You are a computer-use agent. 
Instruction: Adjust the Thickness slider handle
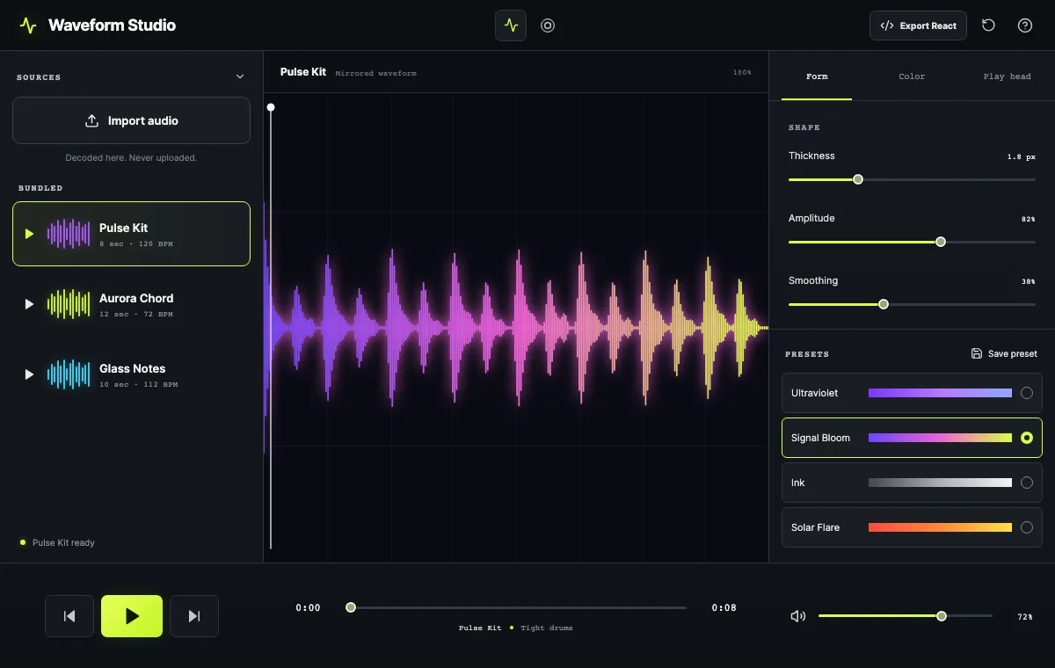point(858,179)
